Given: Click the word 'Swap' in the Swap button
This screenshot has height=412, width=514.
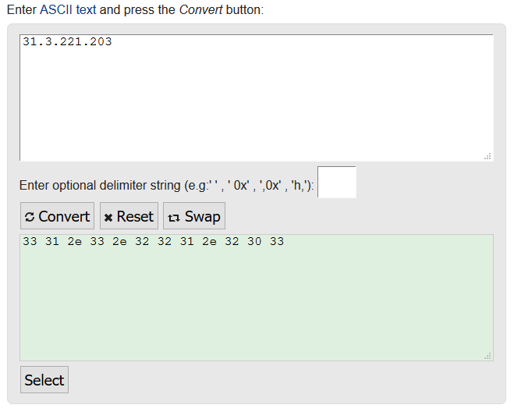Looking at the screenshot, I should click(x=202, y=217).
